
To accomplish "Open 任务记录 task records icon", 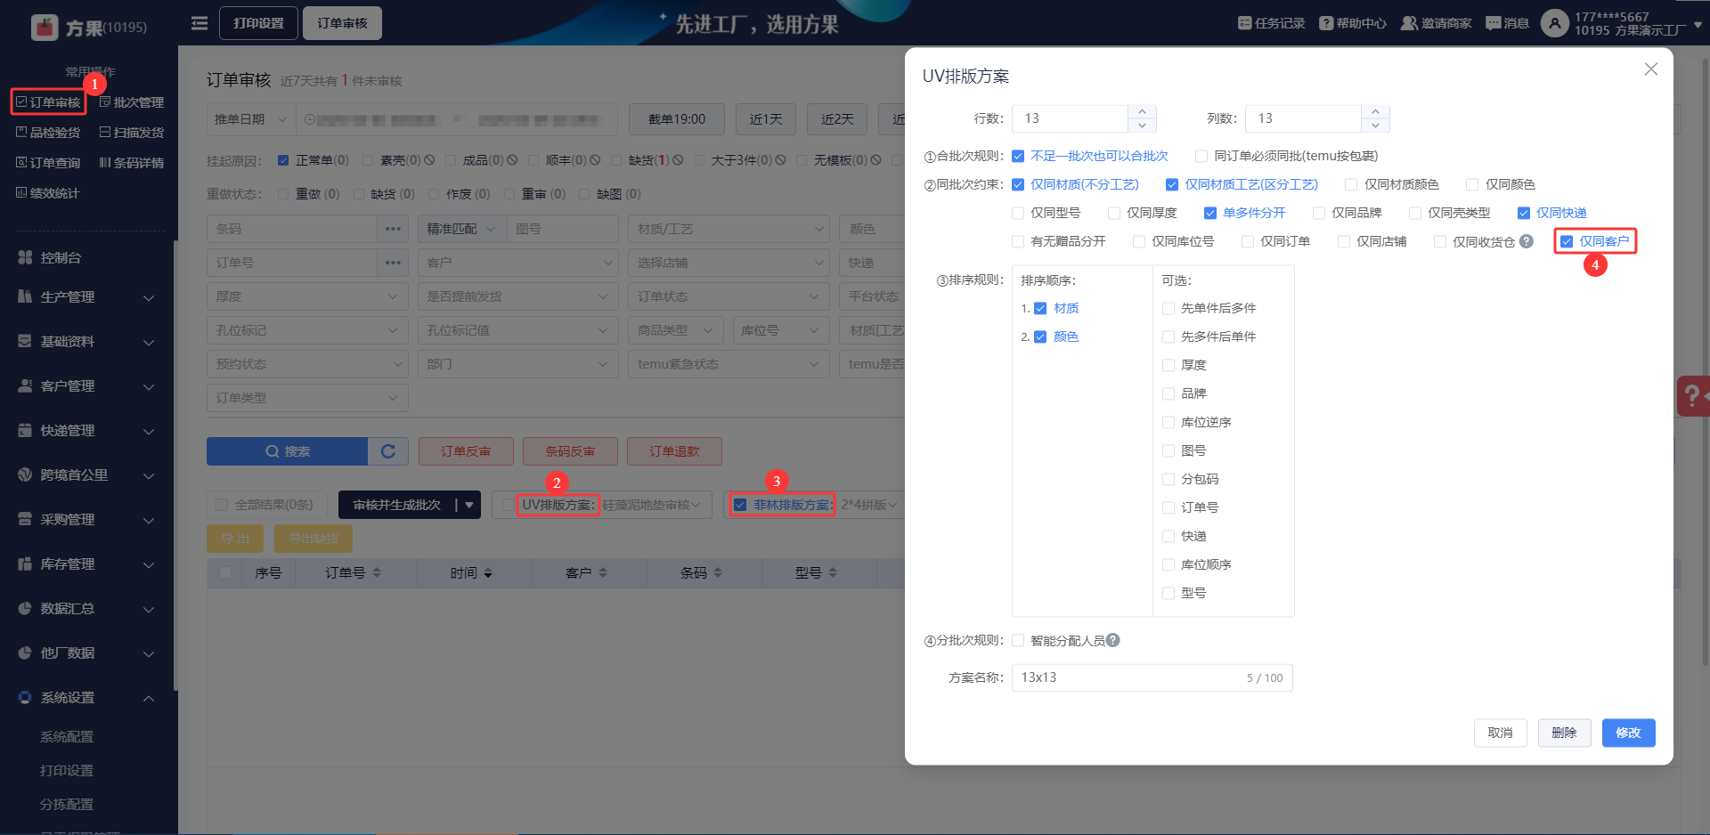I will coord(1244,23).
